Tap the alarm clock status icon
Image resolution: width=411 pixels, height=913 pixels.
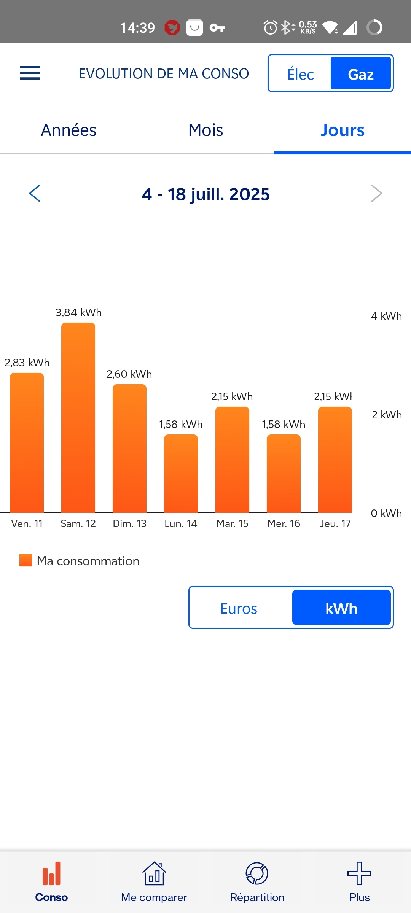(270, 28)
